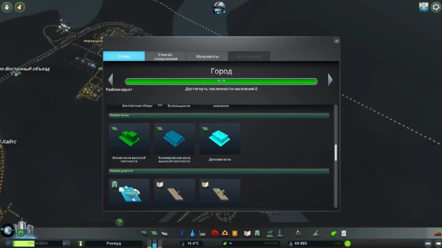Click the Хайтс district map label

[x=8, y=141]
